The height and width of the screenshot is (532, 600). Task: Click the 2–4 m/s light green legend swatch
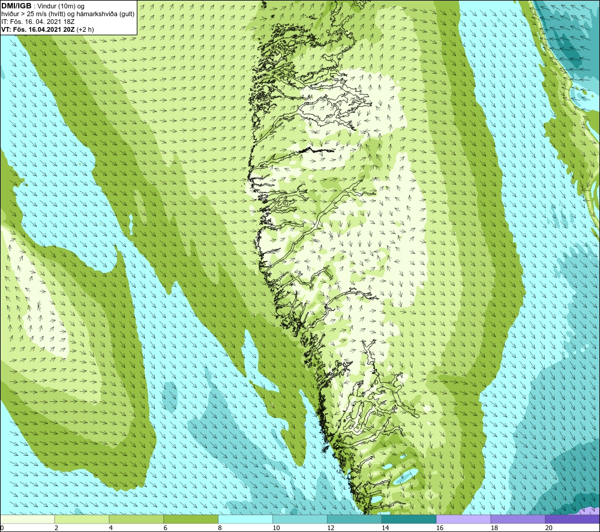[x=82, y=519]
